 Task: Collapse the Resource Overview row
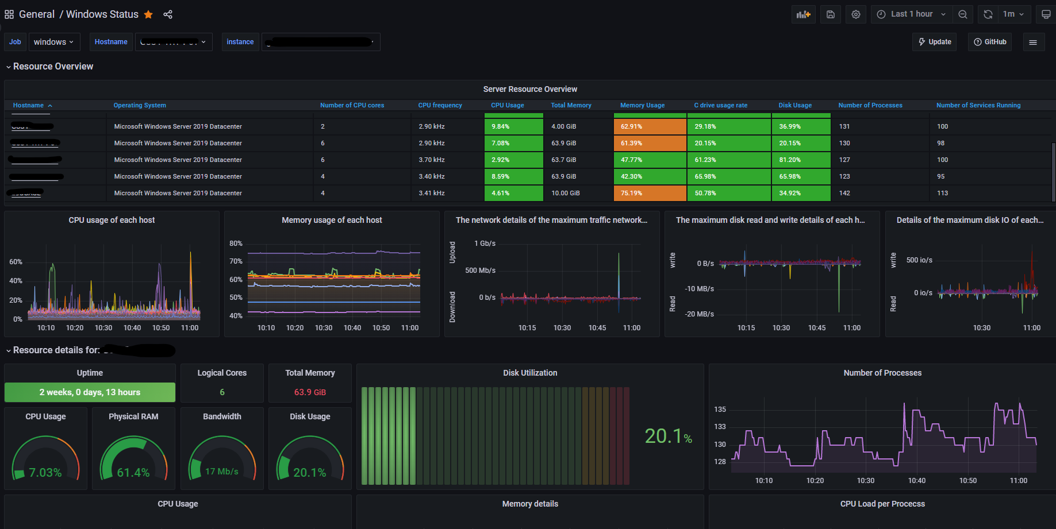(49, 67)
